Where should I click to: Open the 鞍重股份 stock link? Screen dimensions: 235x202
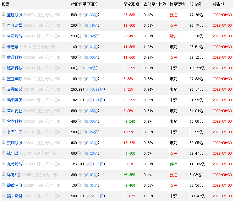(14, 185)
